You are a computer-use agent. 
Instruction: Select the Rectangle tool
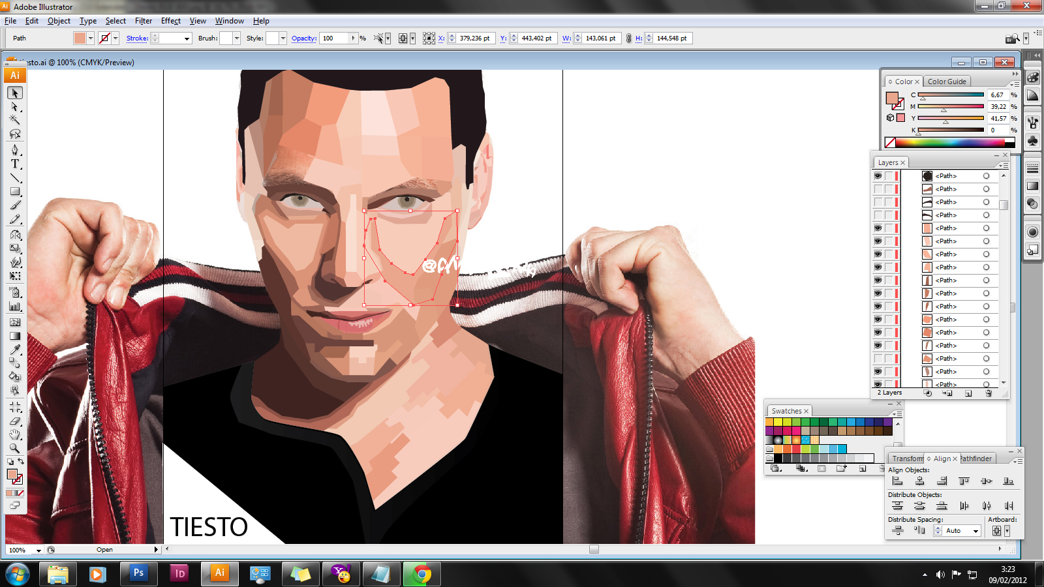click(15, 192)
